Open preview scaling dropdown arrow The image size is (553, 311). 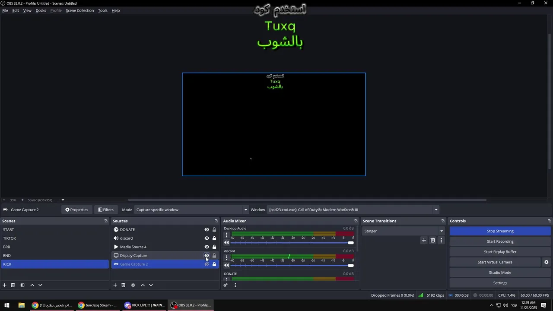click(x=63, y=200)
